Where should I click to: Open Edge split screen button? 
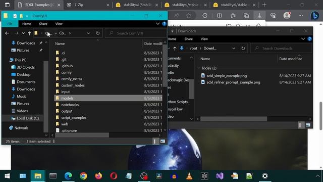[220, 16]
